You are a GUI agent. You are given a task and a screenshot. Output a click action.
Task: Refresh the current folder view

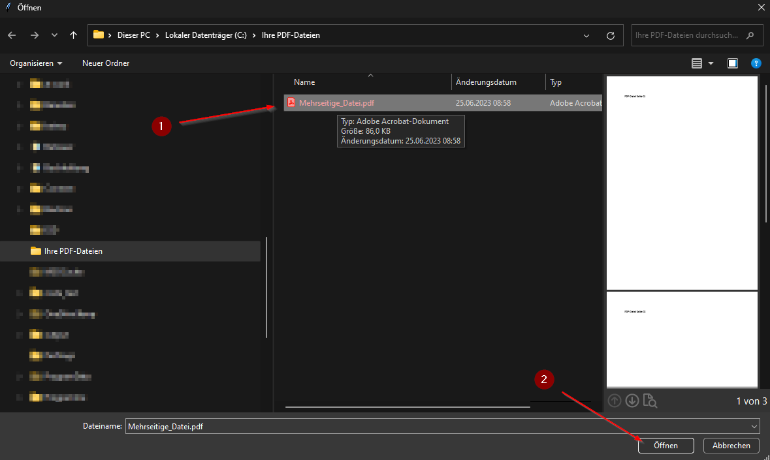(x=611, y=35)
